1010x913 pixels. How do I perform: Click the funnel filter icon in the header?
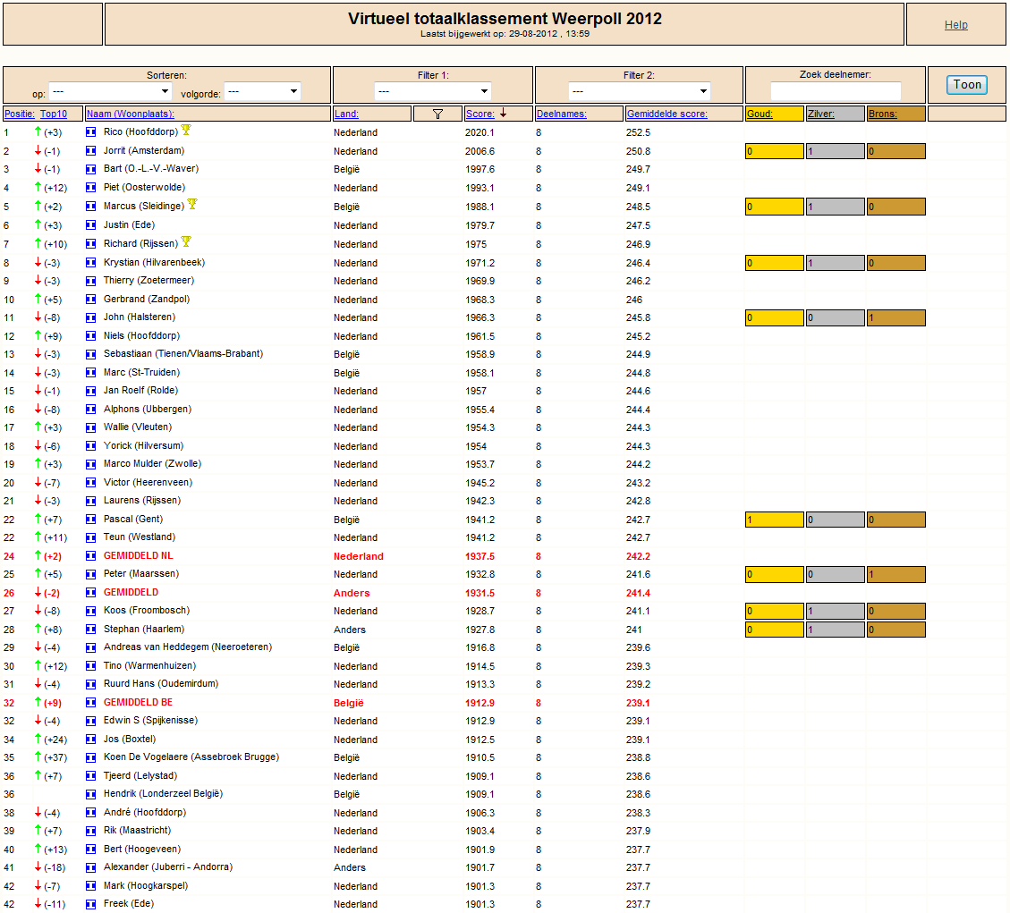tap(437, 114)
